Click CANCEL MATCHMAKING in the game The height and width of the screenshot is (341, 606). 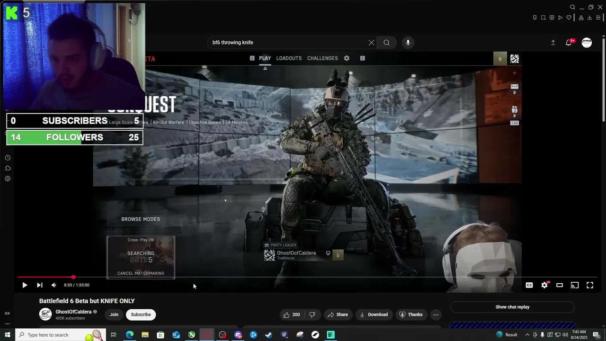[141, 273]
